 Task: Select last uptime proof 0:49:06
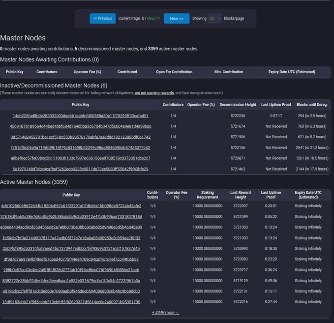(x=271, y=281)
